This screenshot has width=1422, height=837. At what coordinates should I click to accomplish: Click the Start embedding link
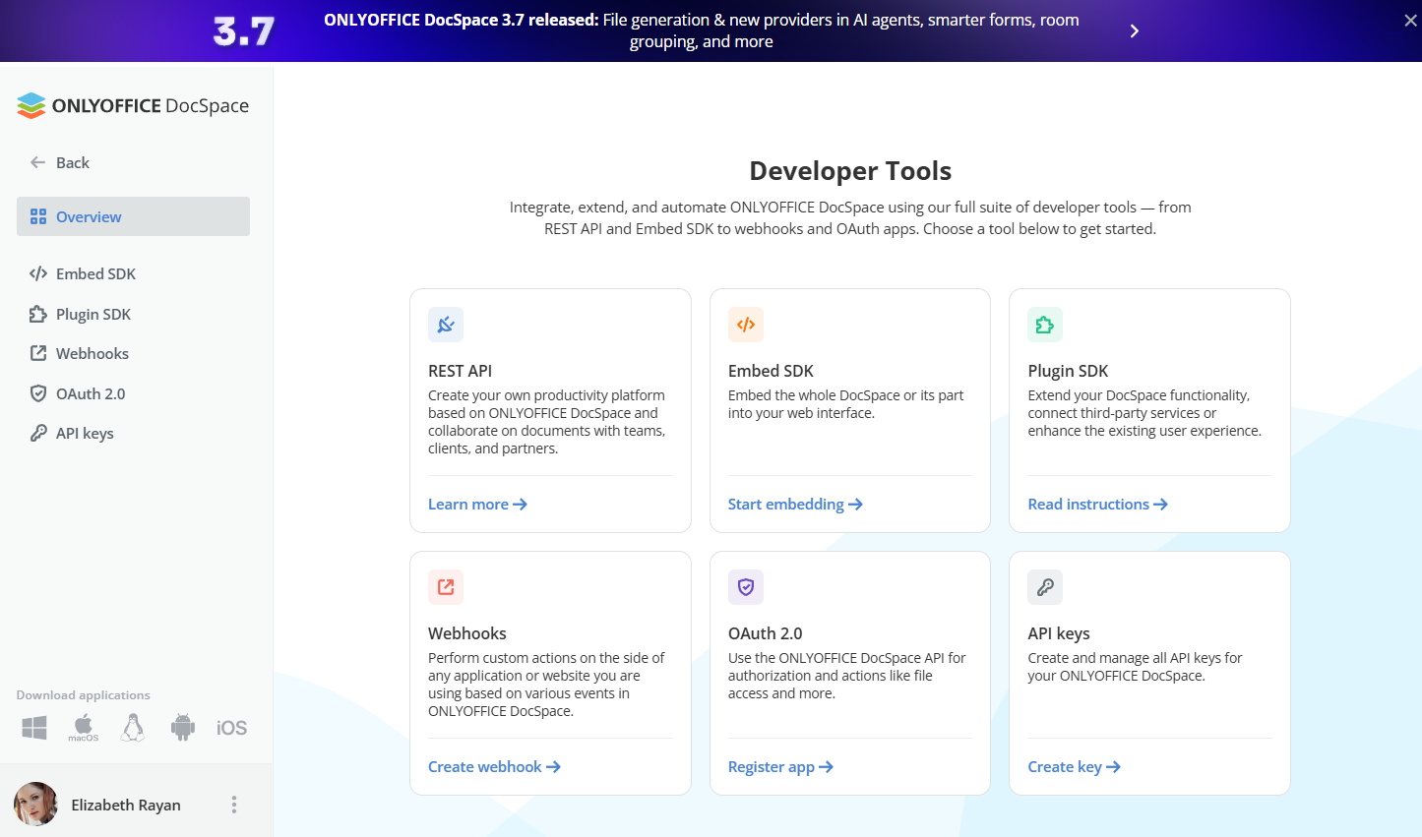[x=795, y=505]
